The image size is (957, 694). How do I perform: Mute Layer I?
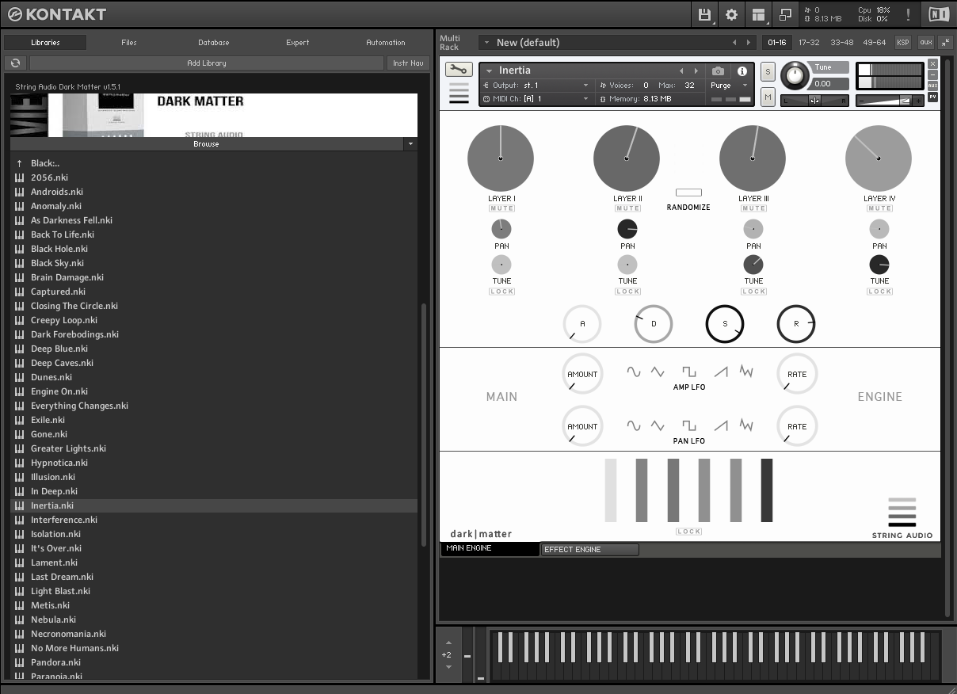pos(501,208)
